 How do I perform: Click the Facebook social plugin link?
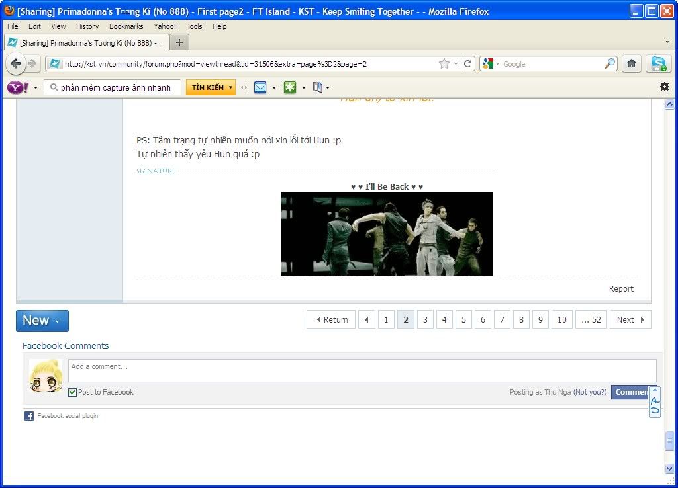click(x=68, y=415)
